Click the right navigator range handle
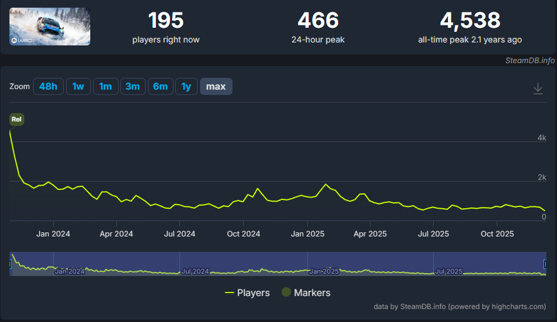Viewport: 557px width, 322px height. (545, 264)
